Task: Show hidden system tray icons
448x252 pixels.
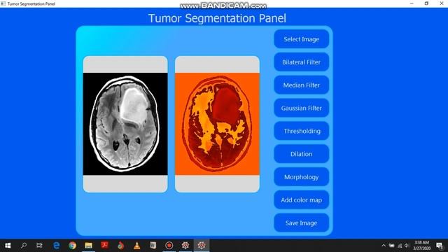Action: [x=384, y=246]
